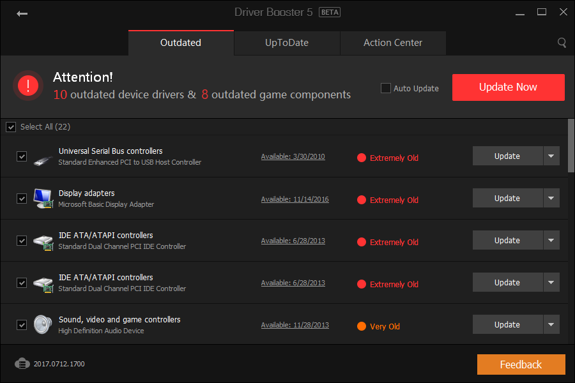Click the Sound controllers speaker icon

pos(43,325)
